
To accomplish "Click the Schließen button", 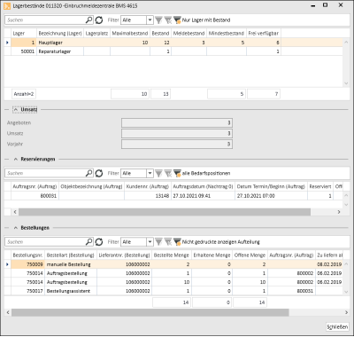I will pyautogui.click(x=337, y=327).
